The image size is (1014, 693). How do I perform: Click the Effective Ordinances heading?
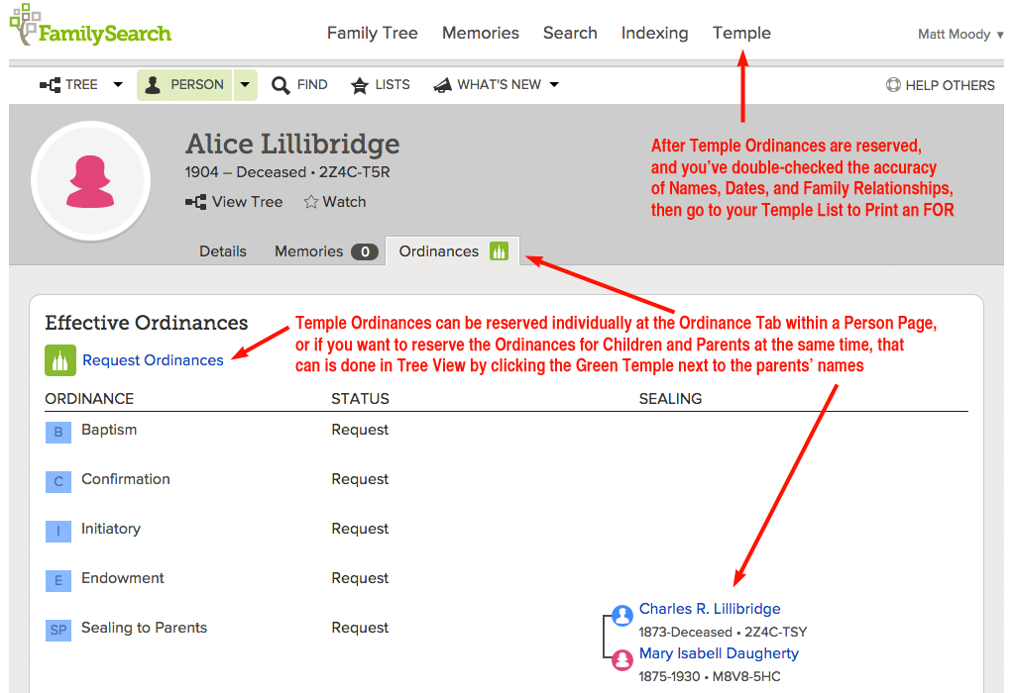pos(147,323)
